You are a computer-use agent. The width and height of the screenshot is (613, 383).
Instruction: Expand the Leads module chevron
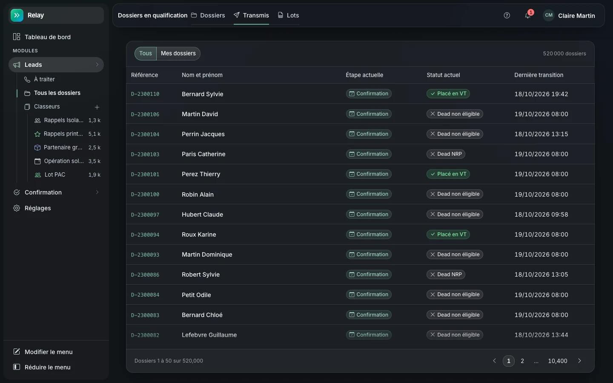pyautogui.click(x=97, y=65)
